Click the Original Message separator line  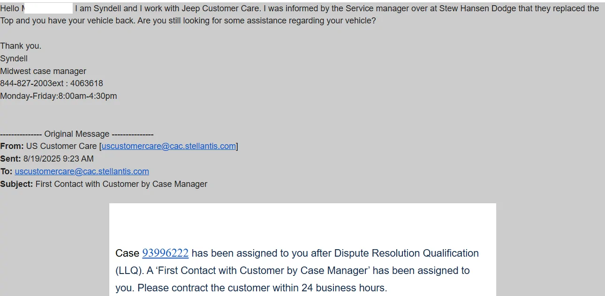pyautogui.click(x=77, y=134)
